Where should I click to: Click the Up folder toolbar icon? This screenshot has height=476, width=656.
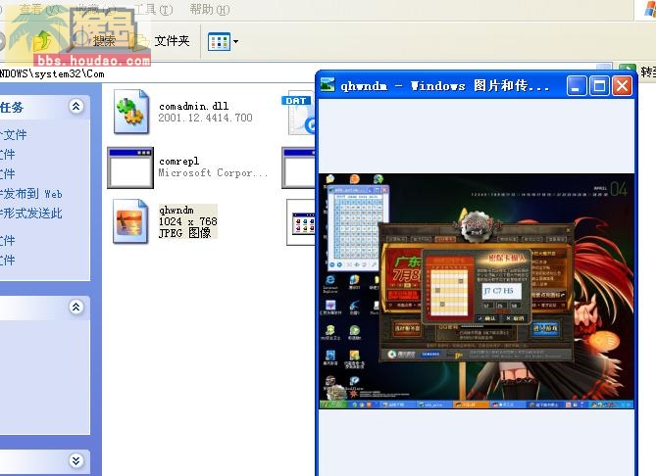coord(42,41)
